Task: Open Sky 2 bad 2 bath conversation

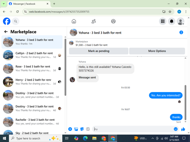Action: pyautogui.click(x=32, y=132)
